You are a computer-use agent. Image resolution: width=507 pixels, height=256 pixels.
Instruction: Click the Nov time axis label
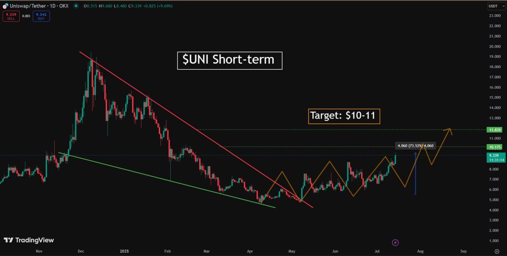[x=39, y=251]
